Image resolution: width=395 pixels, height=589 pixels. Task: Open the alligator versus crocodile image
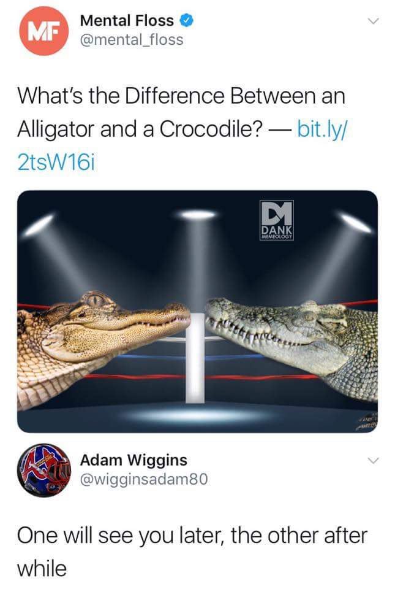pyautogui.click(x=197, y=312)
